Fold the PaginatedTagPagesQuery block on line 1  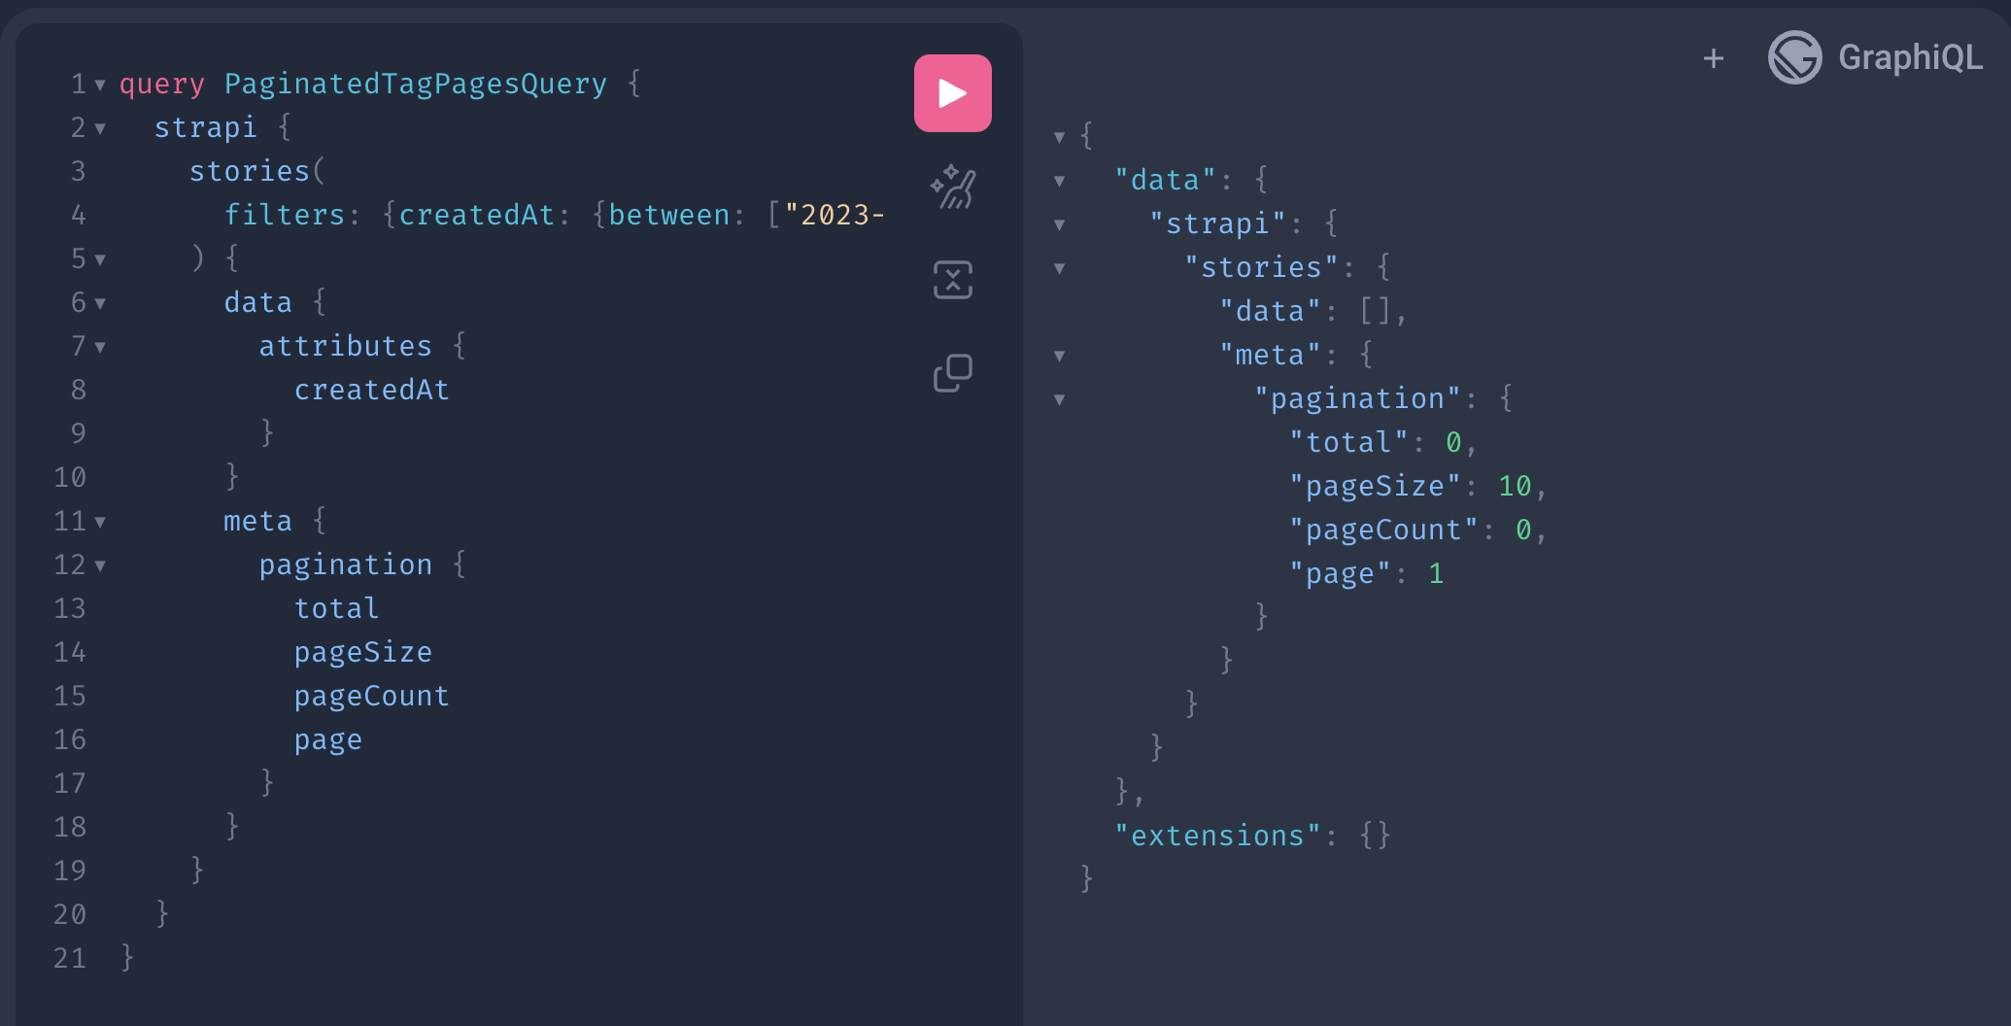click(x=101, y=85)
